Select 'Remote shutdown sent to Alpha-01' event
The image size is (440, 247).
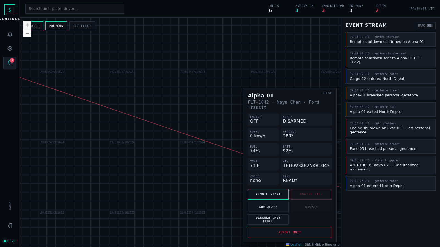coord(391,58)
